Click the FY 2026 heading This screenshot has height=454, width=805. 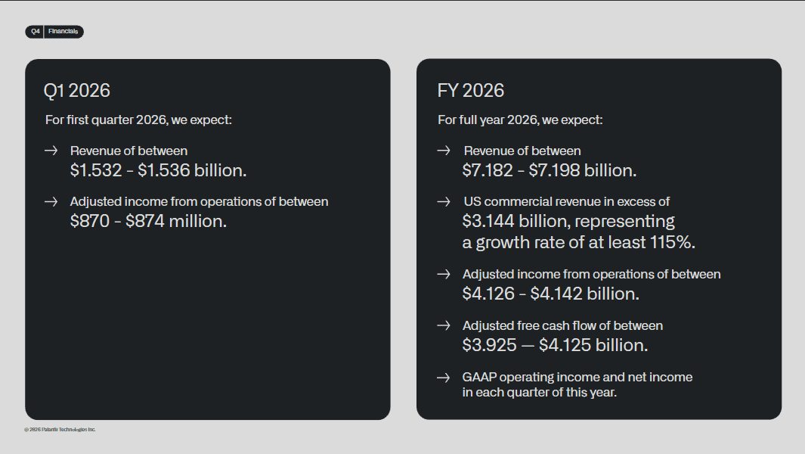[471, 91]
